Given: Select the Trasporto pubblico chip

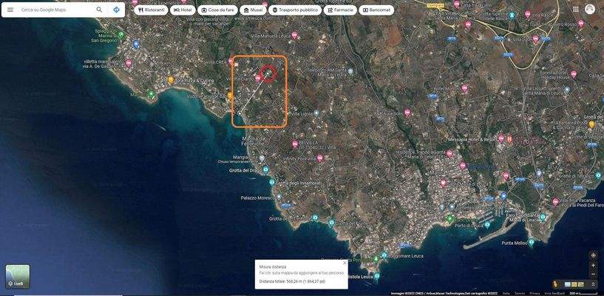Looking at the screenshot, I should pyautogui.click(x=295, y=10).
